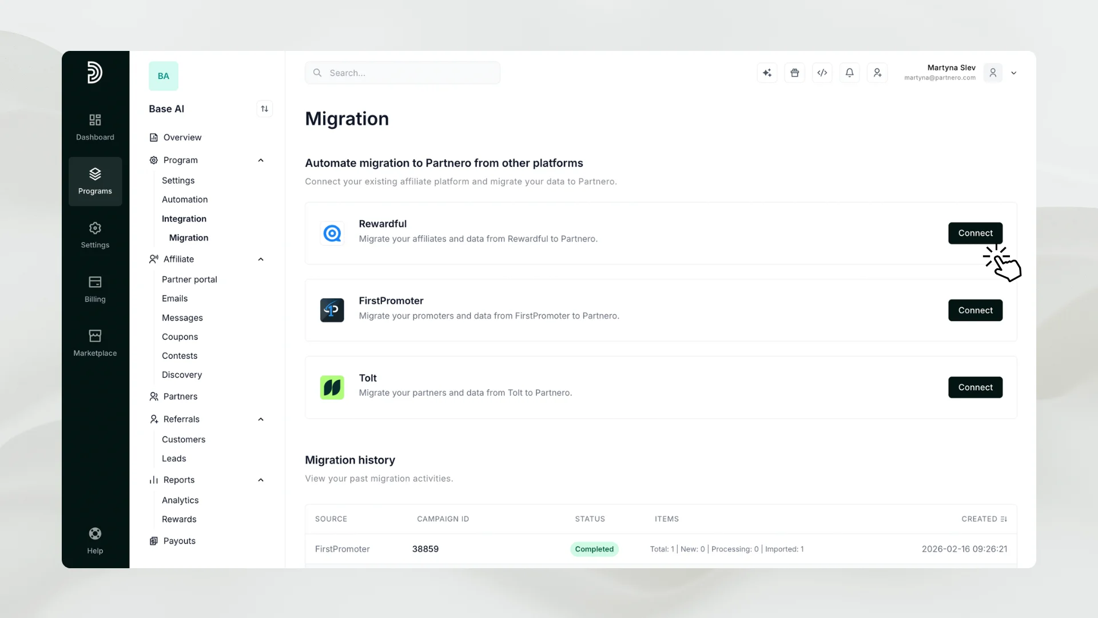
Task: Open global Settings in dark sidebar
Action: 95,235
